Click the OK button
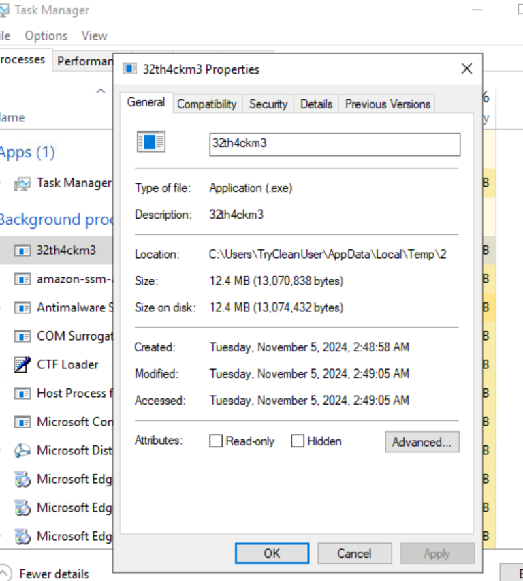 coord(272,553)
